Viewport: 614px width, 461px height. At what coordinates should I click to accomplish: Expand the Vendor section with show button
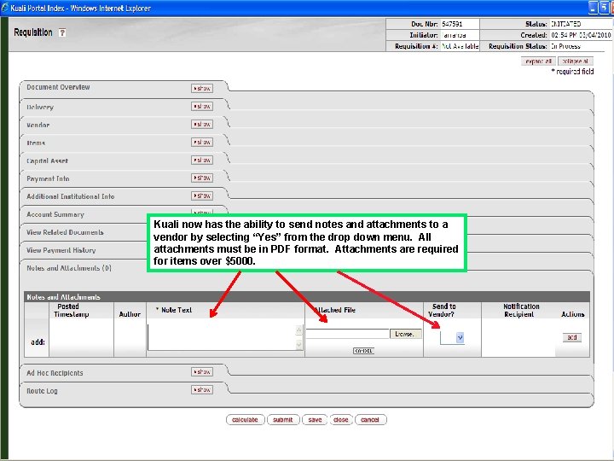(x=202, y=125)
